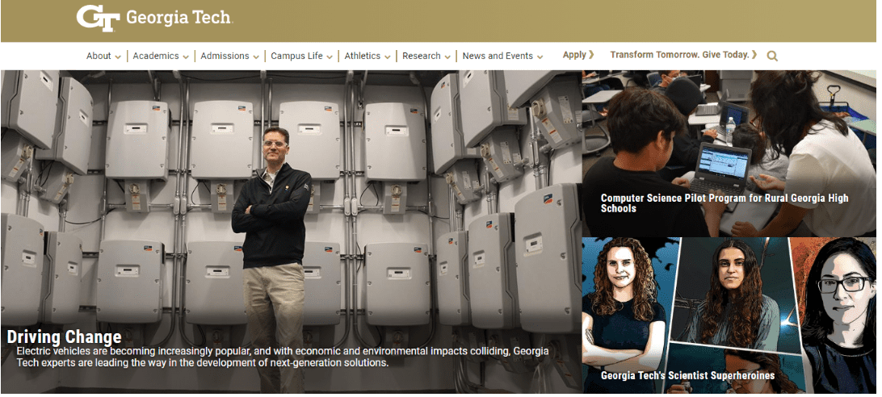Click Transform Tomorrow. Give Today. link
882x397 pixels.
[679, 55]
